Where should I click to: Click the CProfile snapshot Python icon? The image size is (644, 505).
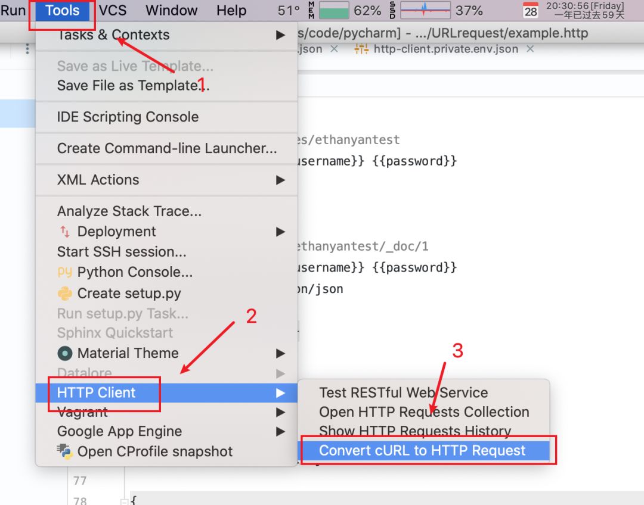point(65,451)
